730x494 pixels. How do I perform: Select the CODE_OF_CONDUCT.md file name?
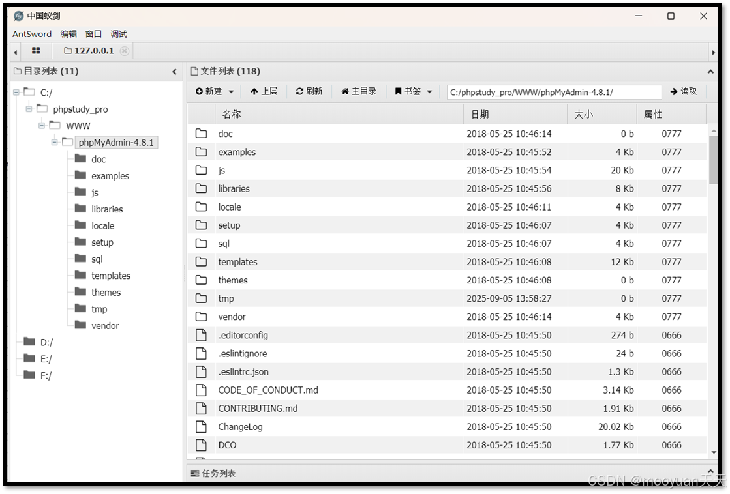[268, 390]
